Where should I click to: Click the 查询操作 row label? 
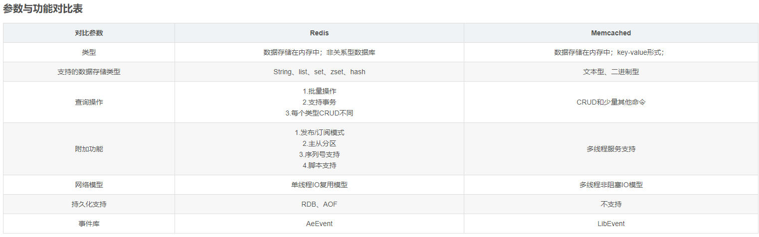89,102
